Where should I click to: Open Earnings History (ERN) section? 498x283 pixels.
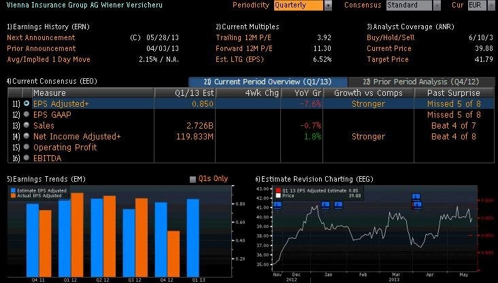point(48,27)
